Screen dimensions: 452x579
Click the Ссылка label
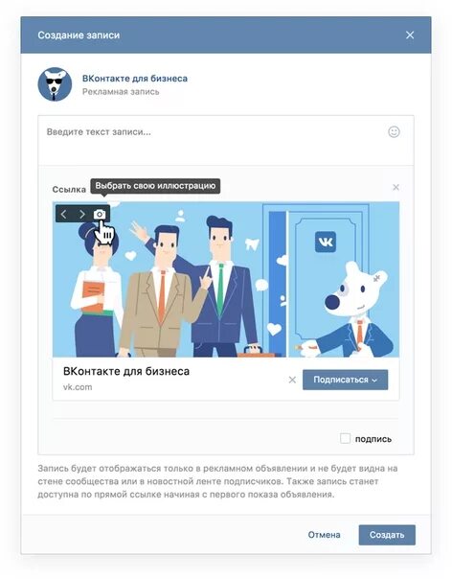(x=69, y=190)
